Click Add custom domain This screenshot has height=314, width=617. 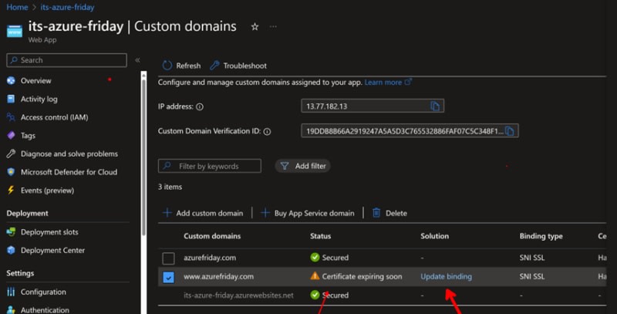tap(203, 213)
